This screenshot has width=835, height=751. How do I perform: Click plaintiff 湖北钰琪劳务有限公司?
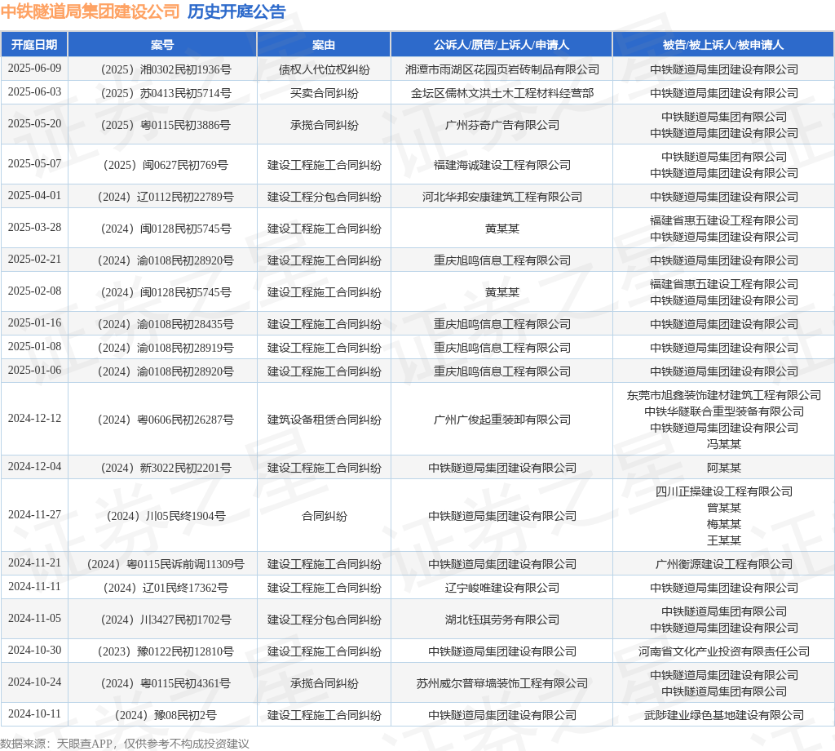click(501, 620)
